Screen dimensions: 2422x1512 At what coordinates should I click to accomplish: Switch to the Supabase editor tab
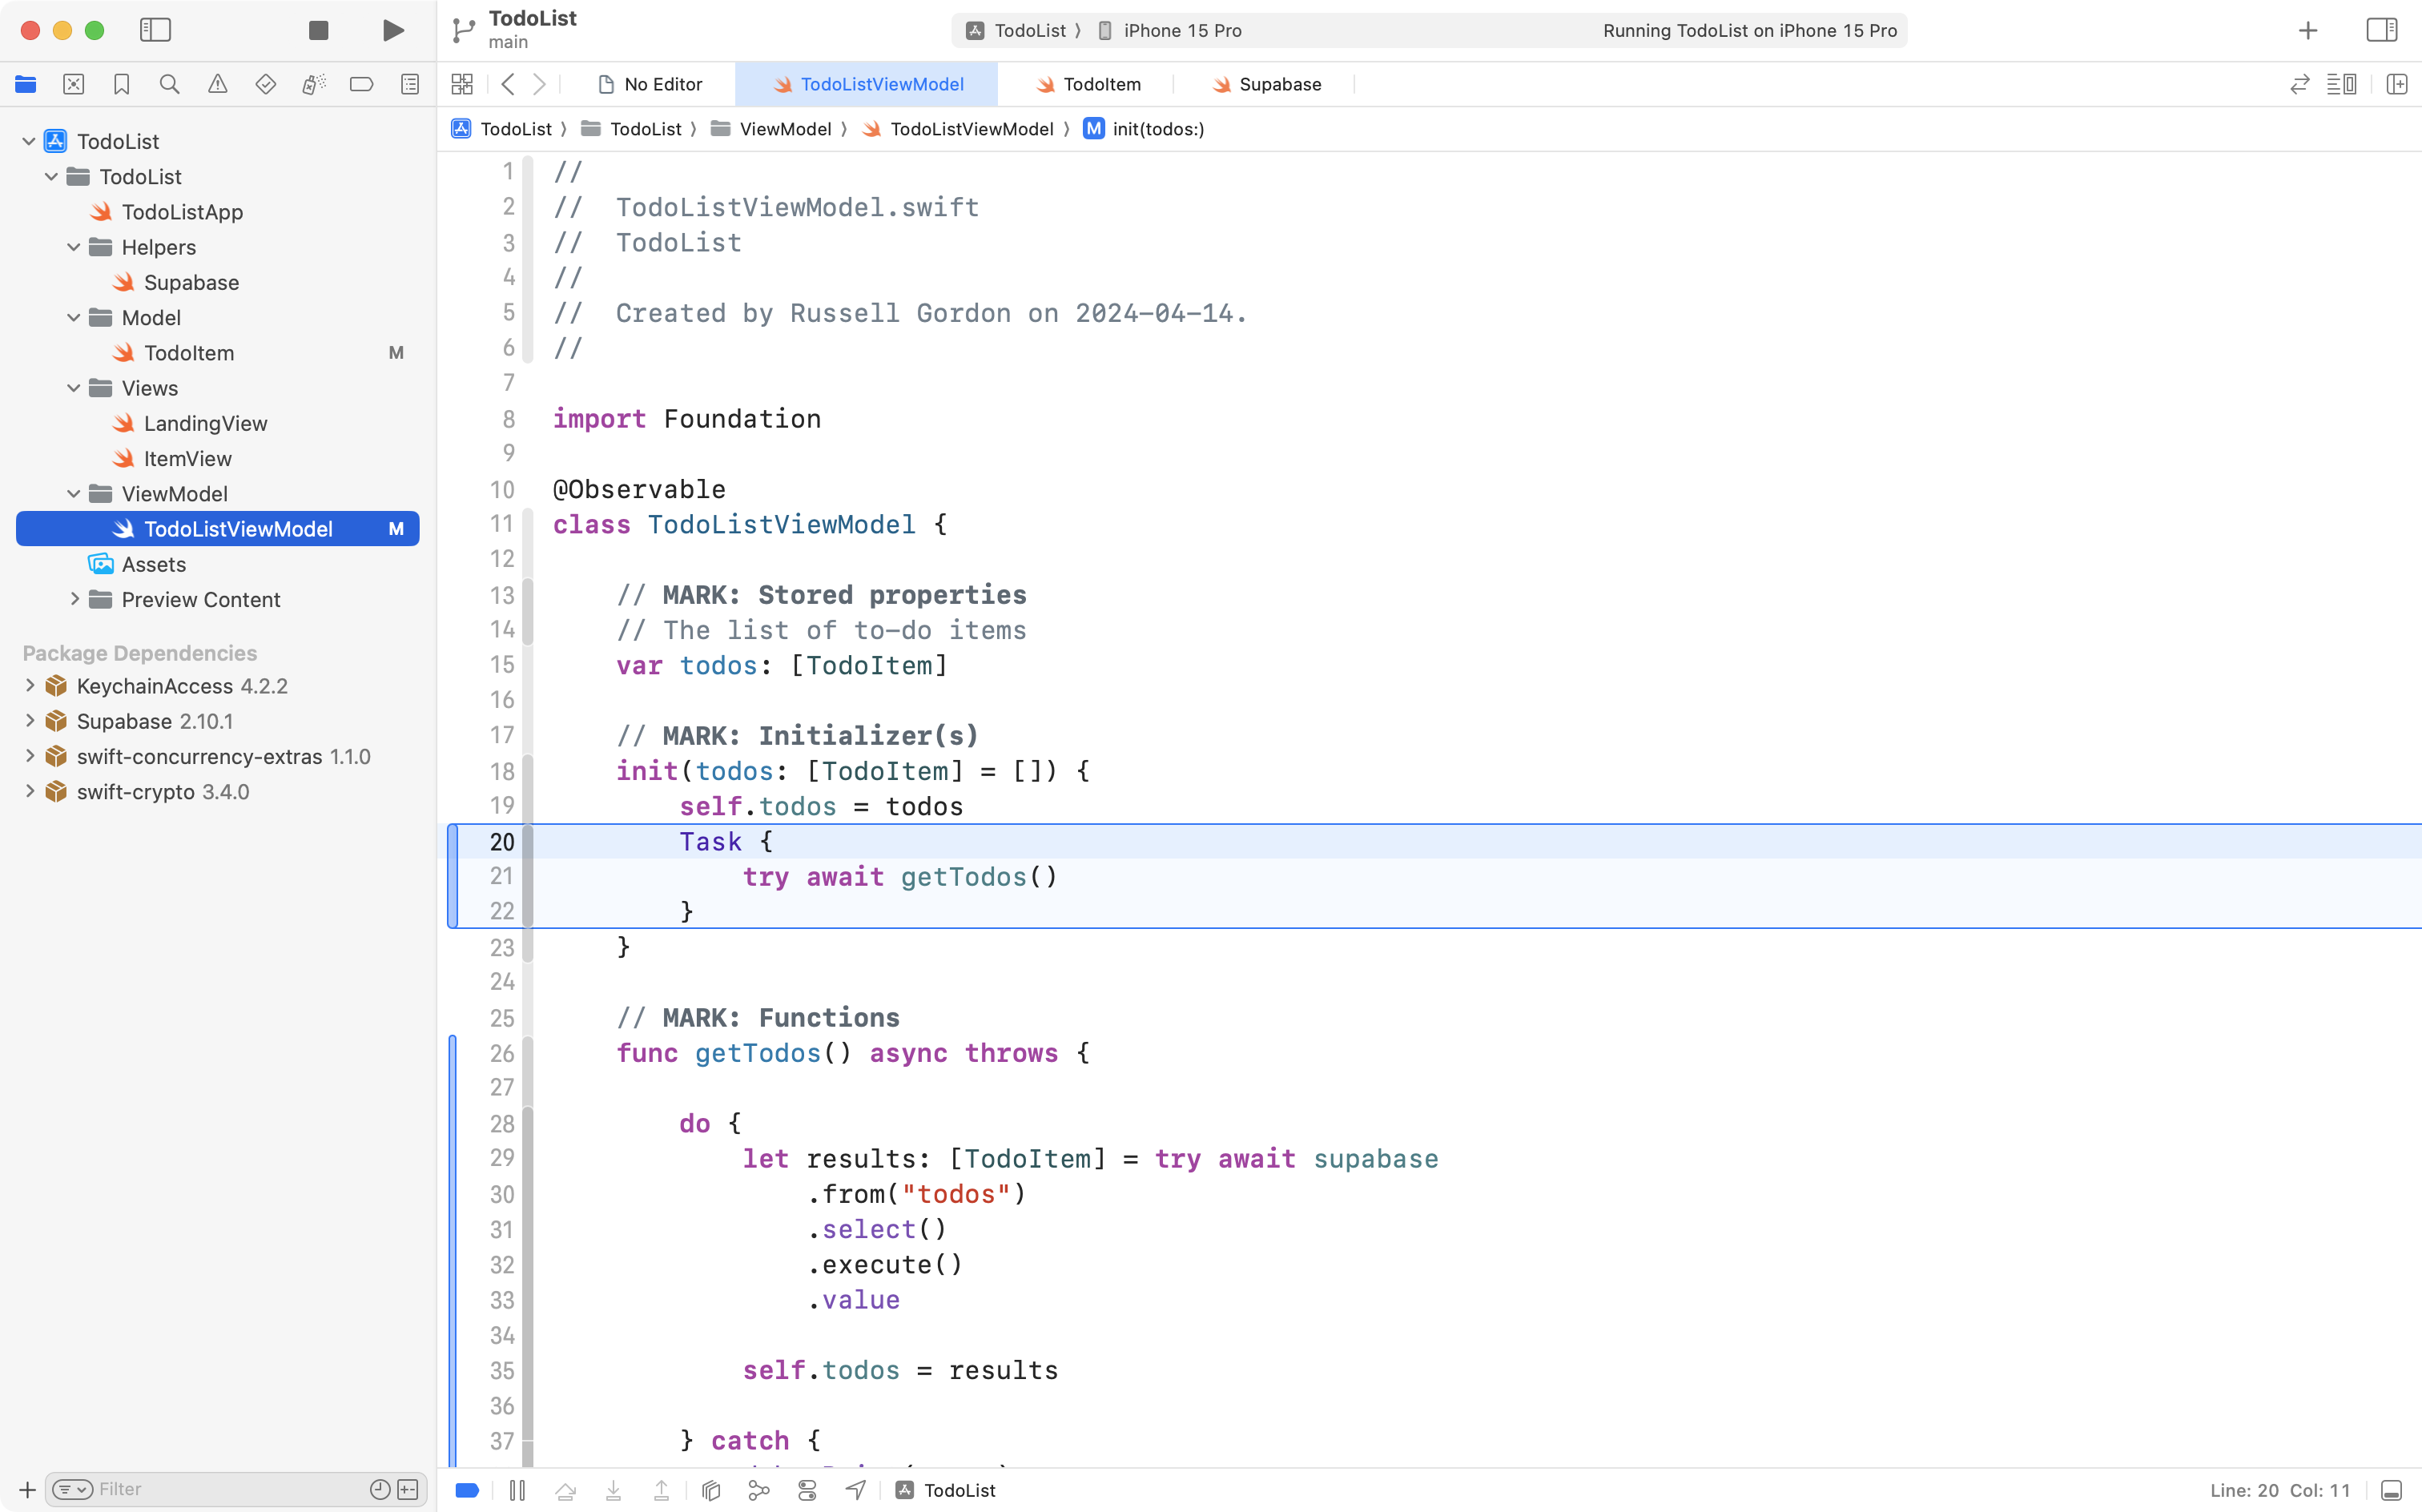(1278, 84)
